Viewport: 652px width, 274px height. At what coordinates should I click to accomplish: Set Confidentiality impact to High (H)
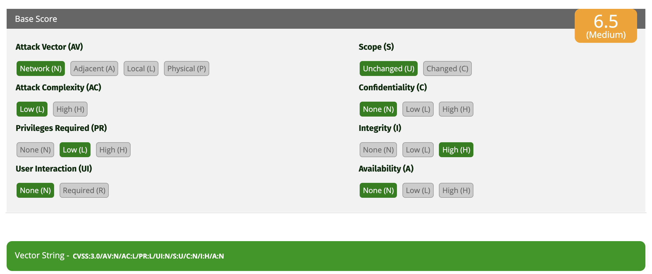(456, 109)
